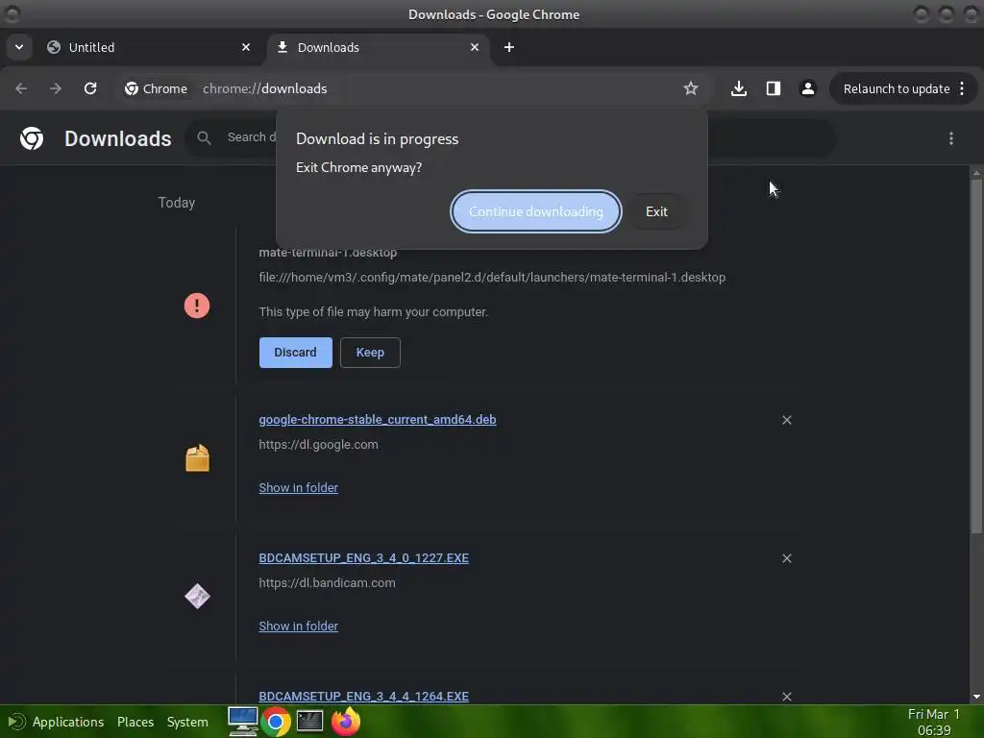Click the panel clock showing Fri Mar 1
Viewport: 984px width, 738px height.
934,722
